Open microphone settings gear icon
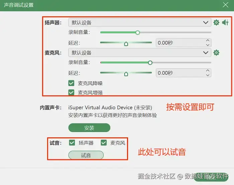The width and height of the screenshot is (234, 185). pos(216,53)
